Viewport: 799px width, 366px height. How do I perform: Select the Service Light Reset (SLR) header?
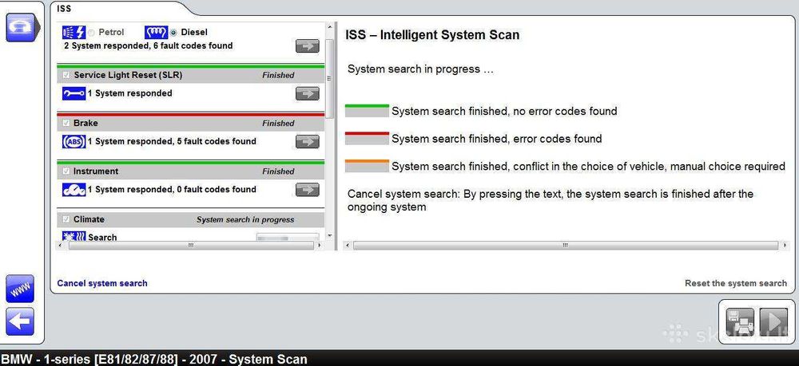click(x=191, y=75)
